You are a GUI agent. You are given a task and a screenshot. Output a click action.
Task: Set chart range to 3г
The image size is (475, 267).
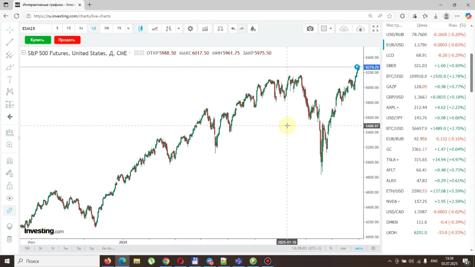[40, 248]
